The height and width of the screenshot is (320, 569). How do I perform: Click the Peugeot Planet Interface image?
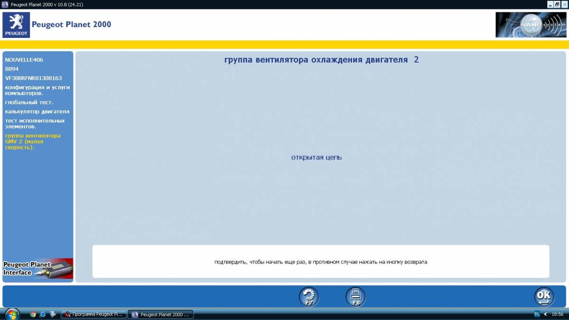38,269
